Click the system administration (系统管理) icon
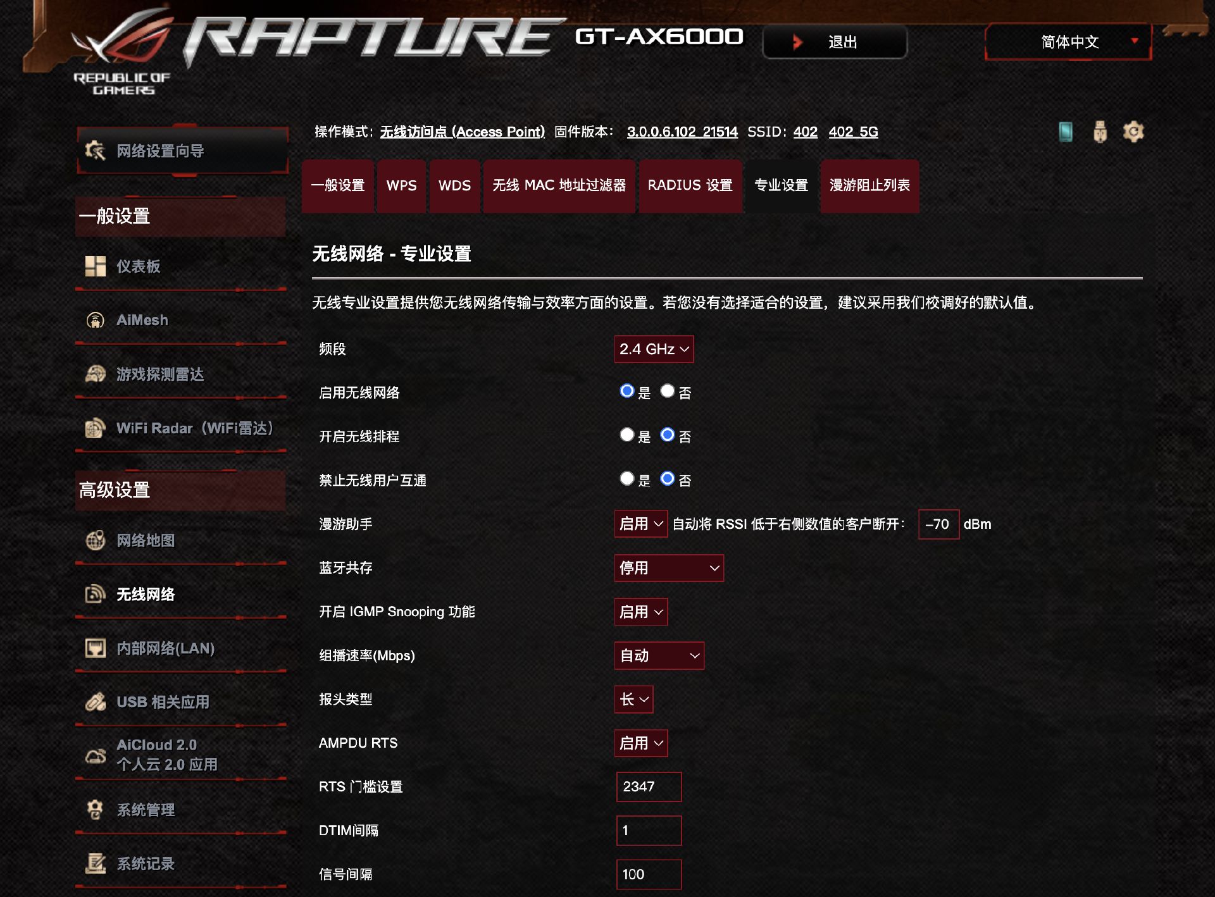 (x=96, y=810)
